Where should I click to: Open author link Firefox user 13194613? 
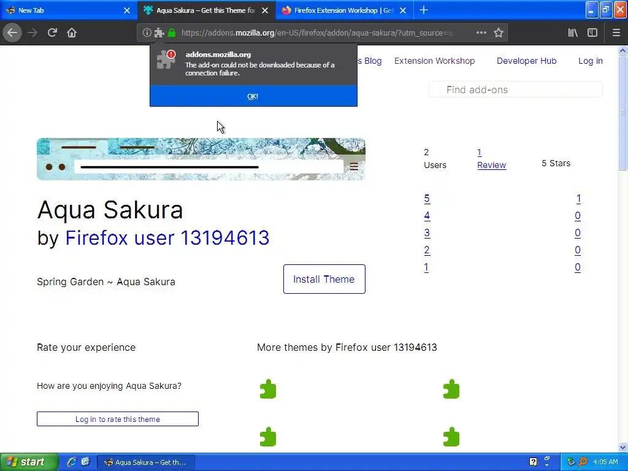(x=167, y=237)
